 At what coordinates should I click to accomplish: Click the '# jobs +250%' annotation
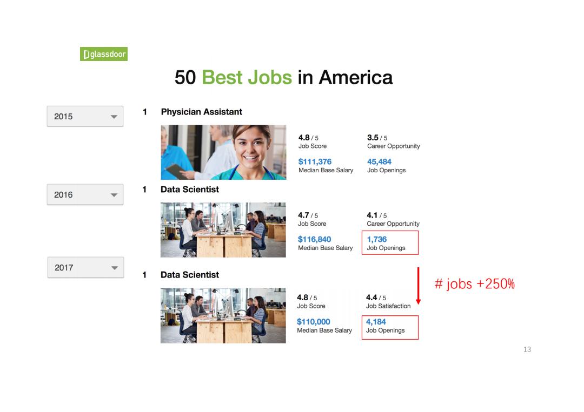475,284
